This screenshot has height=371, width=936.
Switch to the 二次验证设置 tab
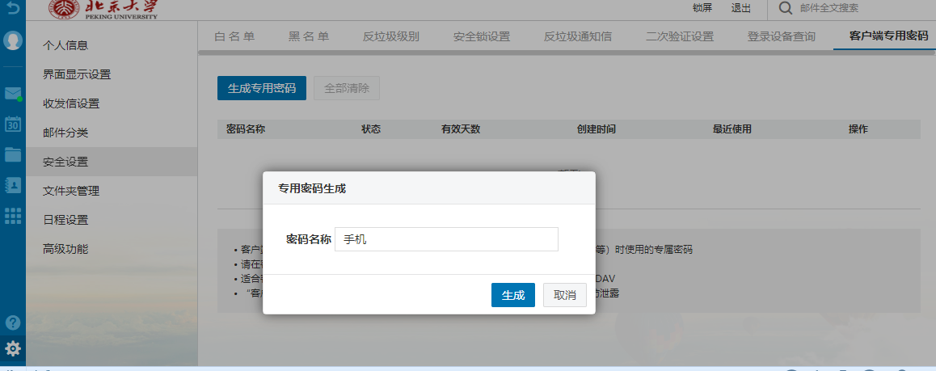(x=679, y=36)
